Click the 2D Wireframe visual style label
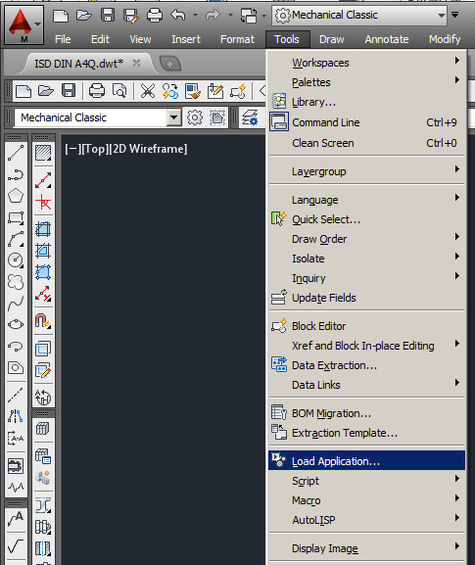The image size is (475, 565). tap(148, 149)
